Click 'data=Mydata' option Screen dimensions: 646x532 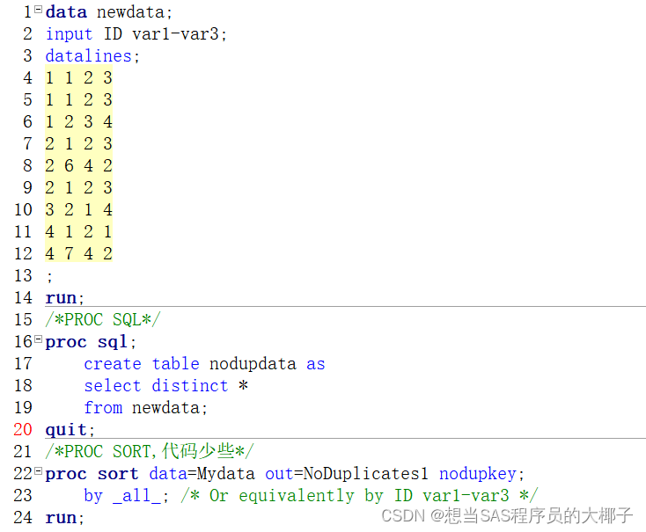click(x=202, y=474)
